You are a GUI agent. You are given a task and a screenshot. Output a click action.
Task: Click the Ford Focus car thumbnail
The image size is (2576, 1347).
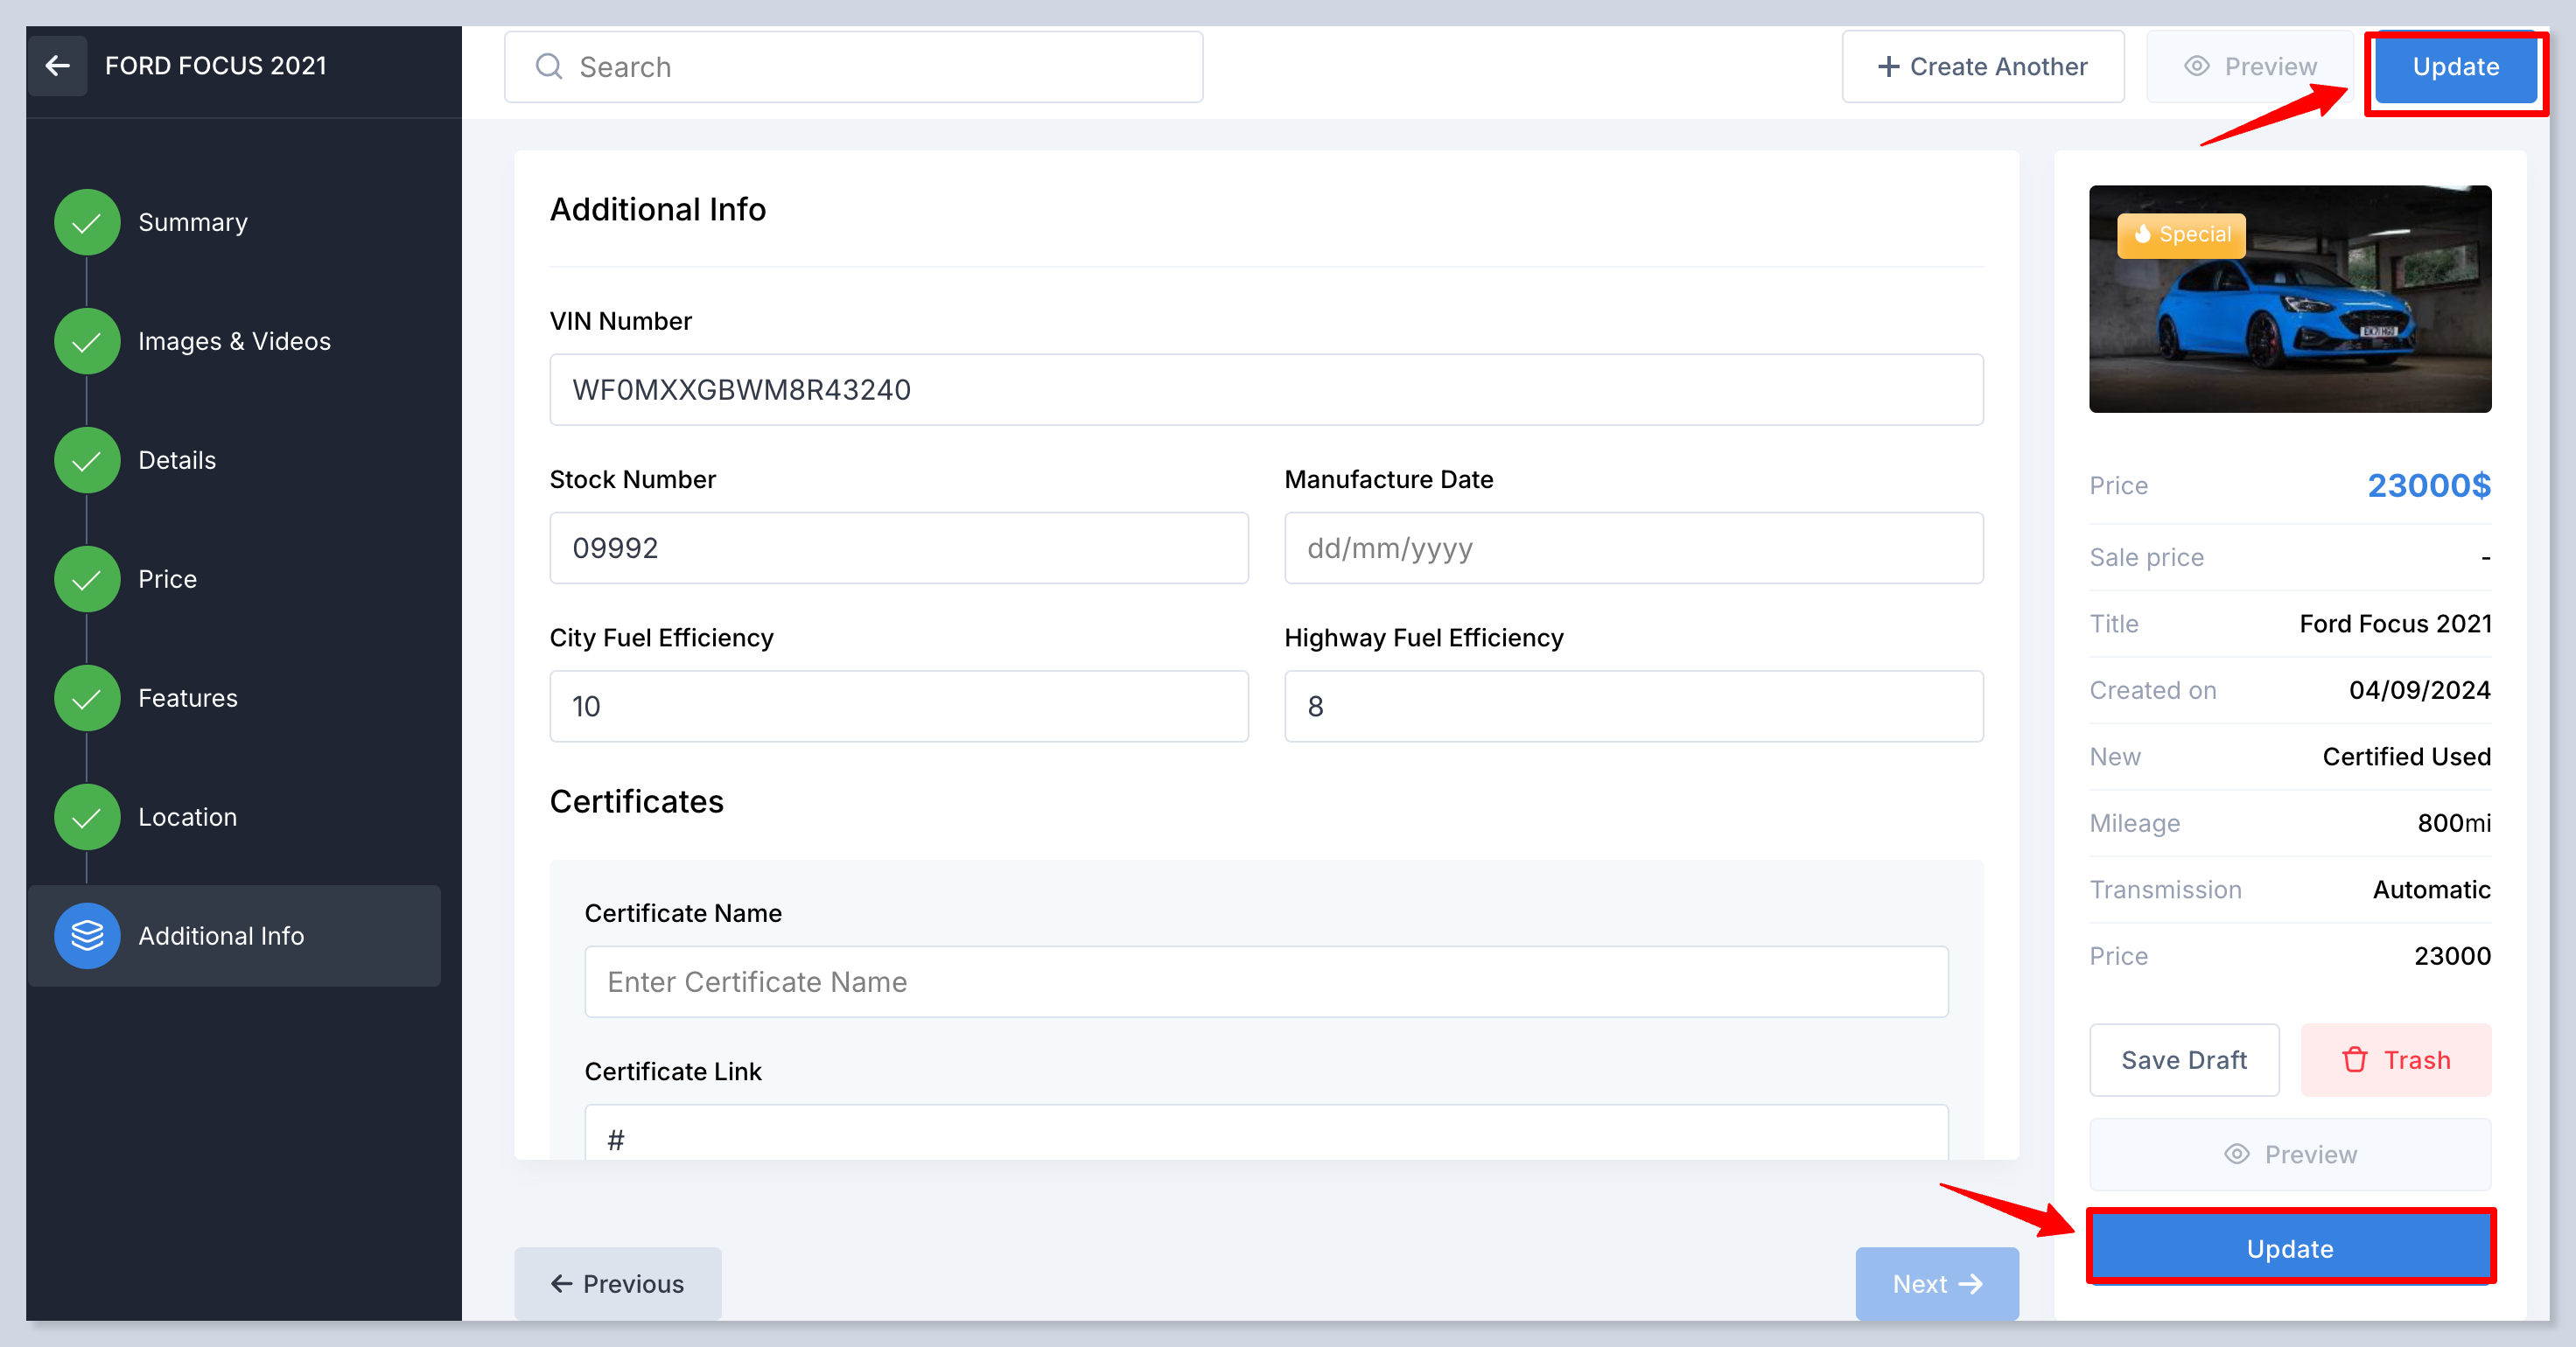click(2289, 299)
